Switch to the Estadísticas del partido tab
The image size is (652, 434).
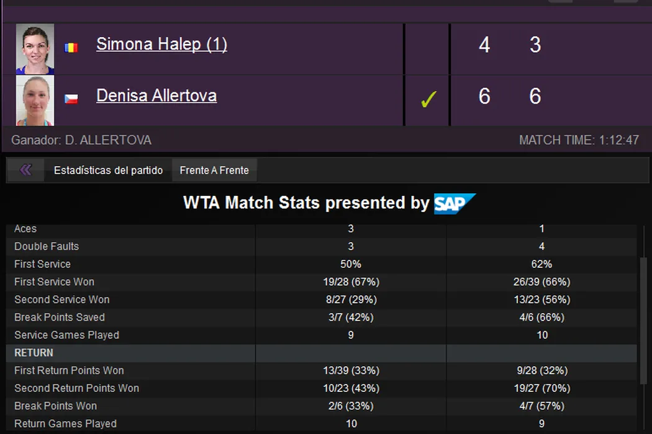point(108,170)
